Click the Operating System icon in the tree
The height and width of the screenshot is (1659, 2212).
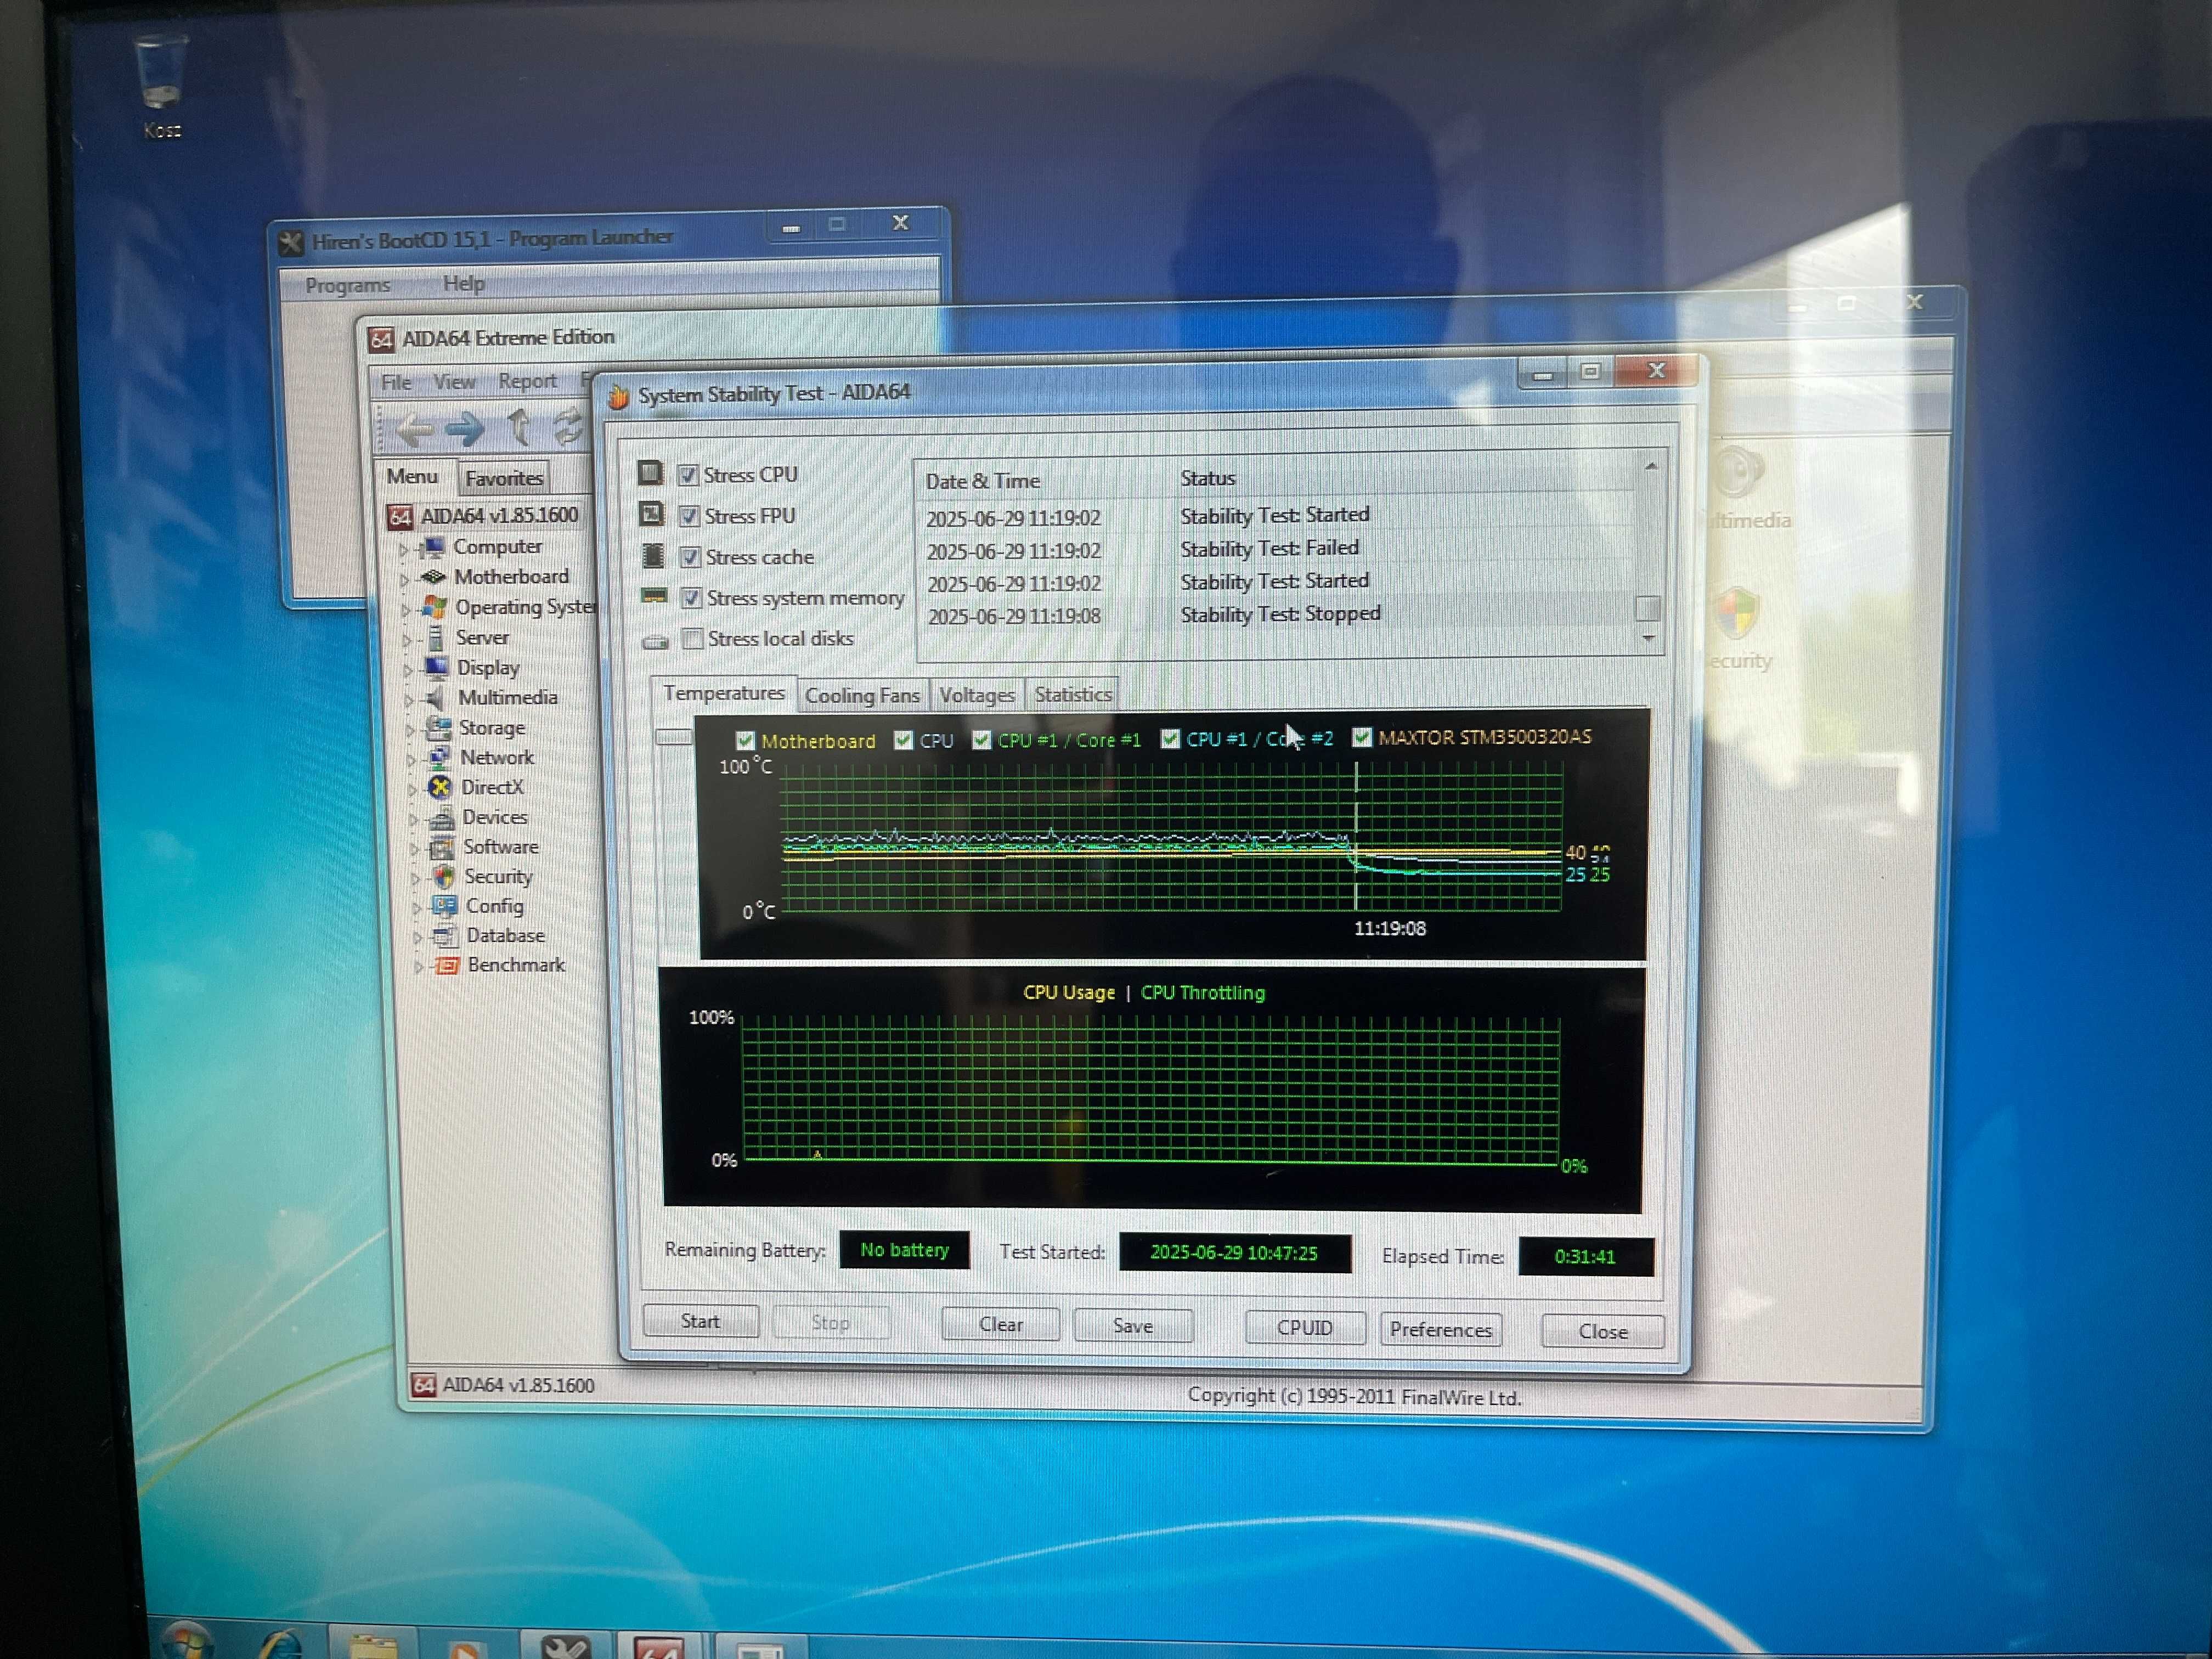(434, 606)
